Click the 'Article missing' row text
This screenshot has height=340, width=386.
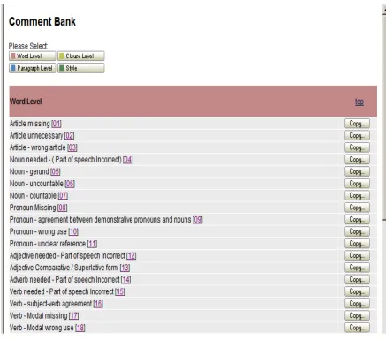(30, 124)
